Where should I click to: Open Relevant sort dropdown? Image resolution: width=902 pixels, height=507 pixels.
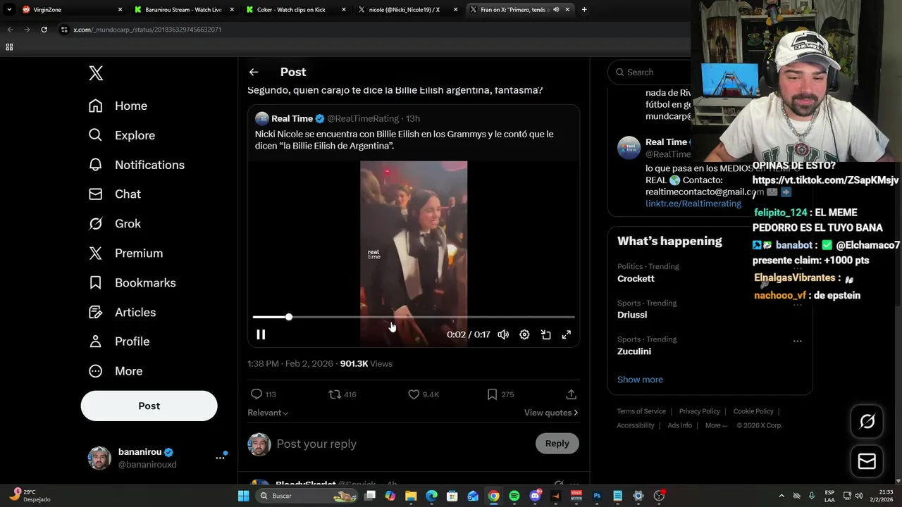coord(268,413)
